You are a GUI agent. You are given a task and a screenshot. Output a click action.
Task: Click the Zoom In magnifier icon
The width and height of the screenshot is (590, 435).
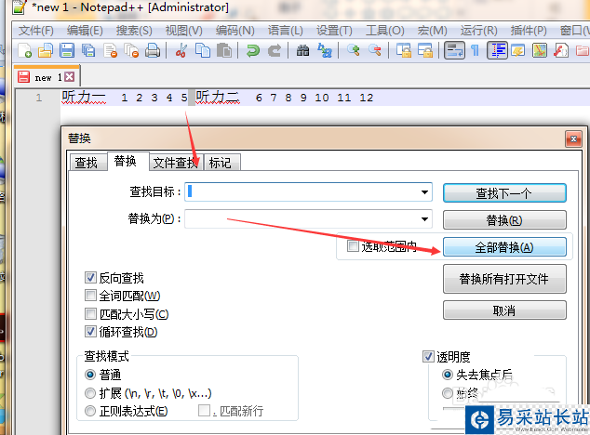click(x=354, y=50)
